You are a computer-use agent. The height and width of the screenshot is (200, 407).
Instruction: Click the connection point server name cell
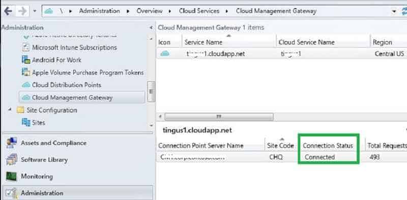[192, 157]
